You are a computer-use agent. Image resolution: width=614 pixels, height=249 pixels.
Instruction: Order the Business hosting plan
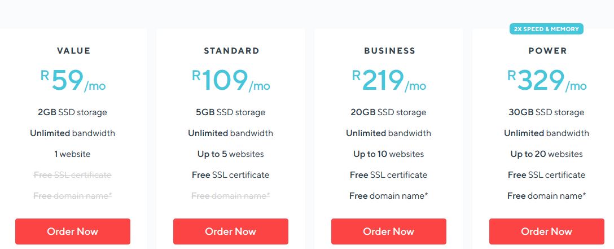388,231
